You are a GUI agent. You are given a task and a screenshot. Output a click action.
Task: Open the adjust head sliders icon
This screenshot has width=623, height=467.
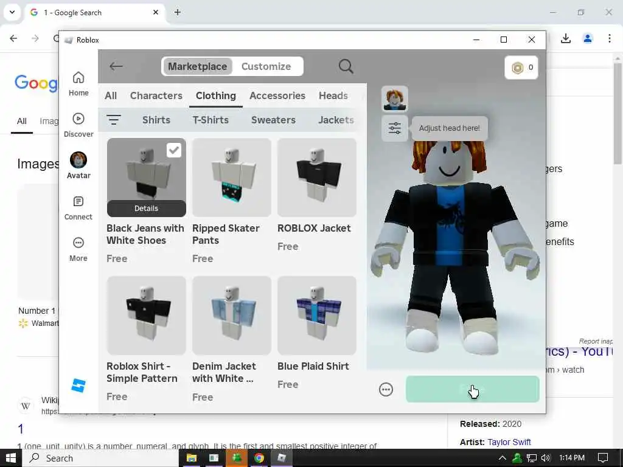(x=394, y=128)
